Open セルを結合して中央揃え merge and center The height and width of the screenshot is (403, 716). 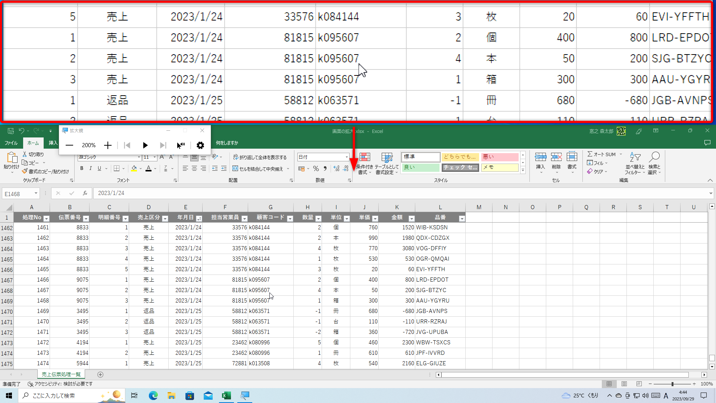pos(258,169)
